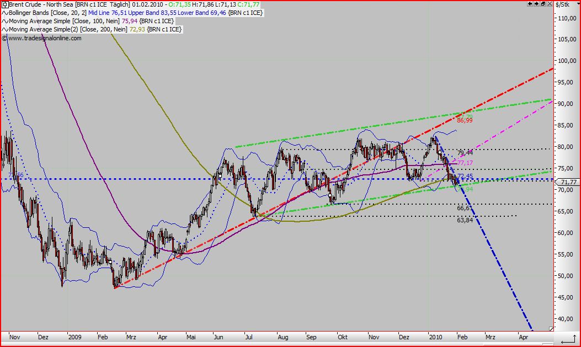Click the Brent Crude chart symbol icon
The image size is (581, 347).
[x=6, y=4]
